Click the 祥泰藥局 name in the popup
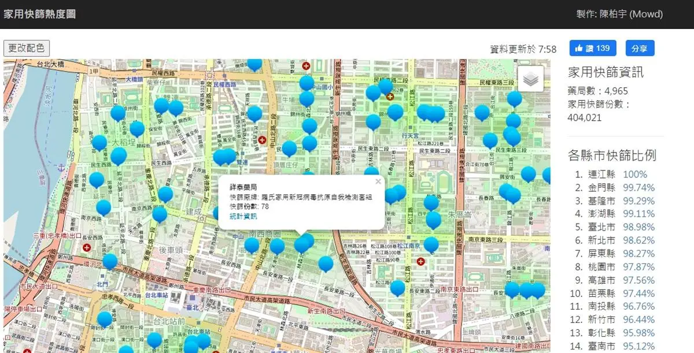This screenshot has width=694, height=353. tap(243, 188)
